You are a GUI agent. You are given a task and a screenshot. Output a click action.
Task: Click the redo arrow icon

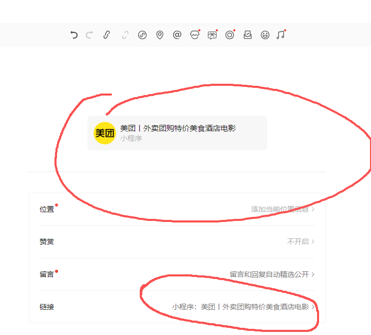pyautogui.click(x=89, y=35)
